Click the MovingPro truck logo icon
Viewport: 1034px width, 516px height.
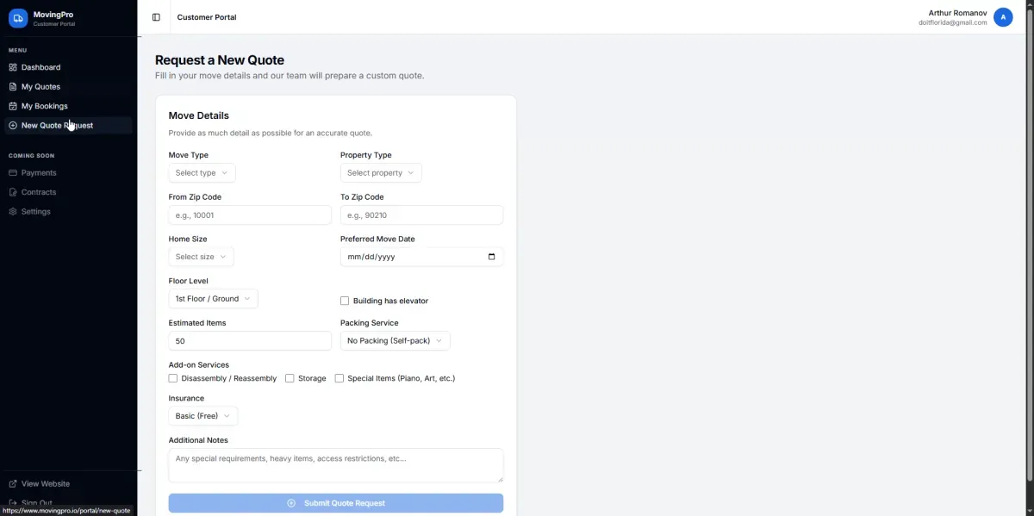coord(18,18)
